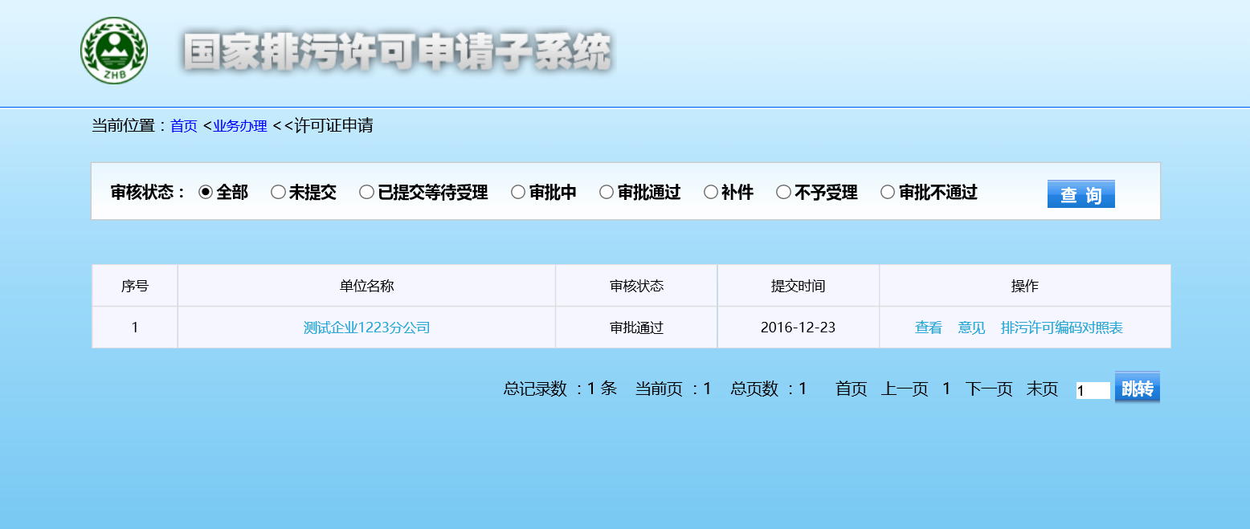Select the 补件 radio option
The image size is (1250, 529).
pos(711,192)
